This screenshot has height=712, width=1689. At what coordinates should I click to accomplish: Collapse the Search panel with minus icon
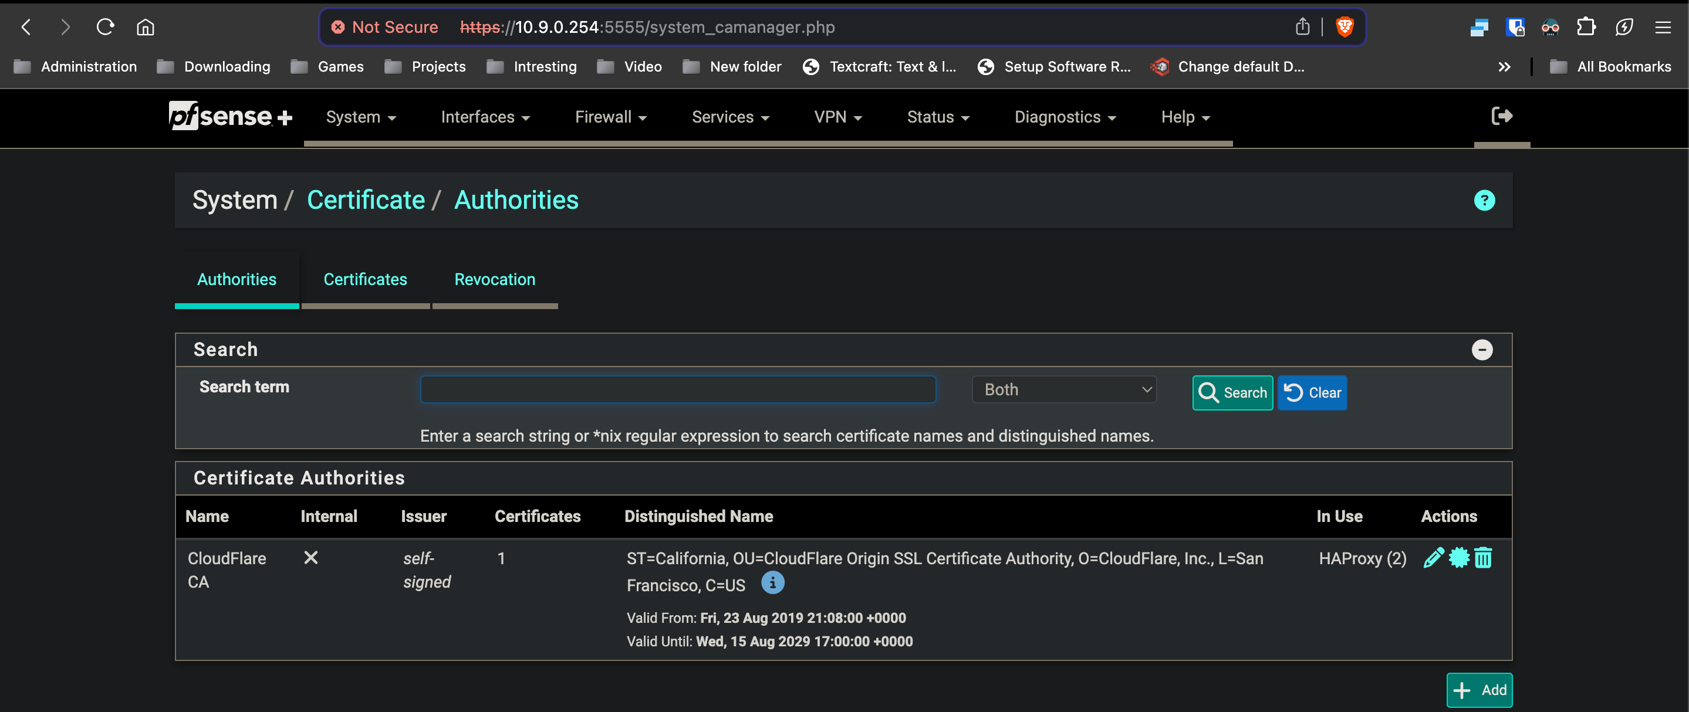click(x=1482, y=350)
